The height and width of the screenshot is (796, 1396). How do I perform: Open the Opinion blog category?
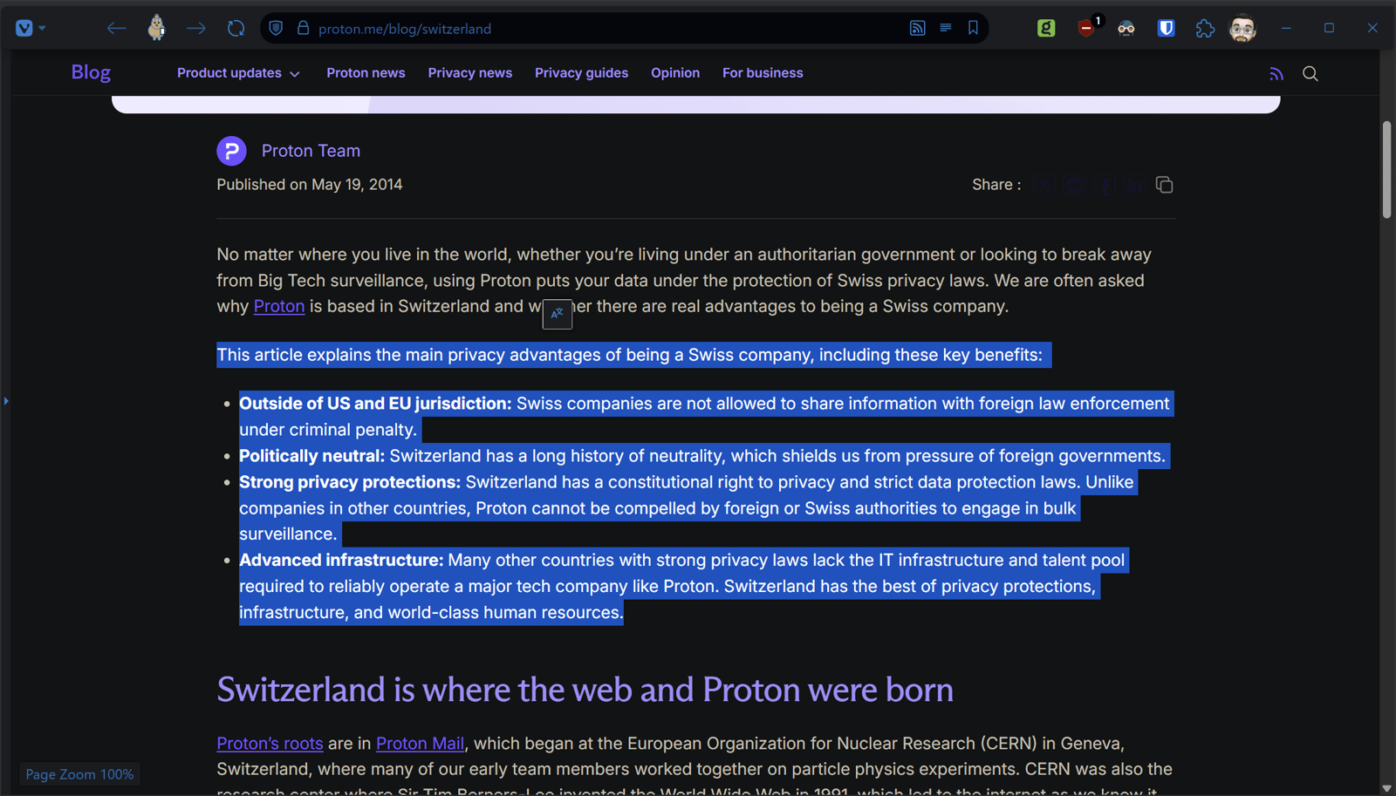[x=674, y=73]
